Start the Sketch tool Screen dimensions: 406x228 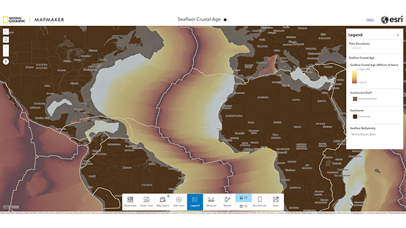(x=228, y=202)
